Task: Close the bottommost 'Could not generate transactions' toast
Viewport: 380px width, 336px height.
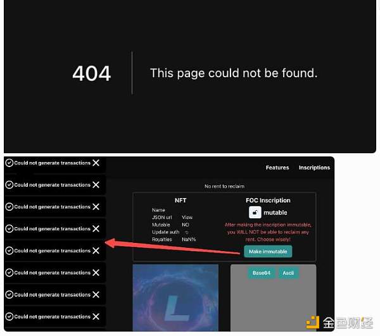Action: point(96,316)
